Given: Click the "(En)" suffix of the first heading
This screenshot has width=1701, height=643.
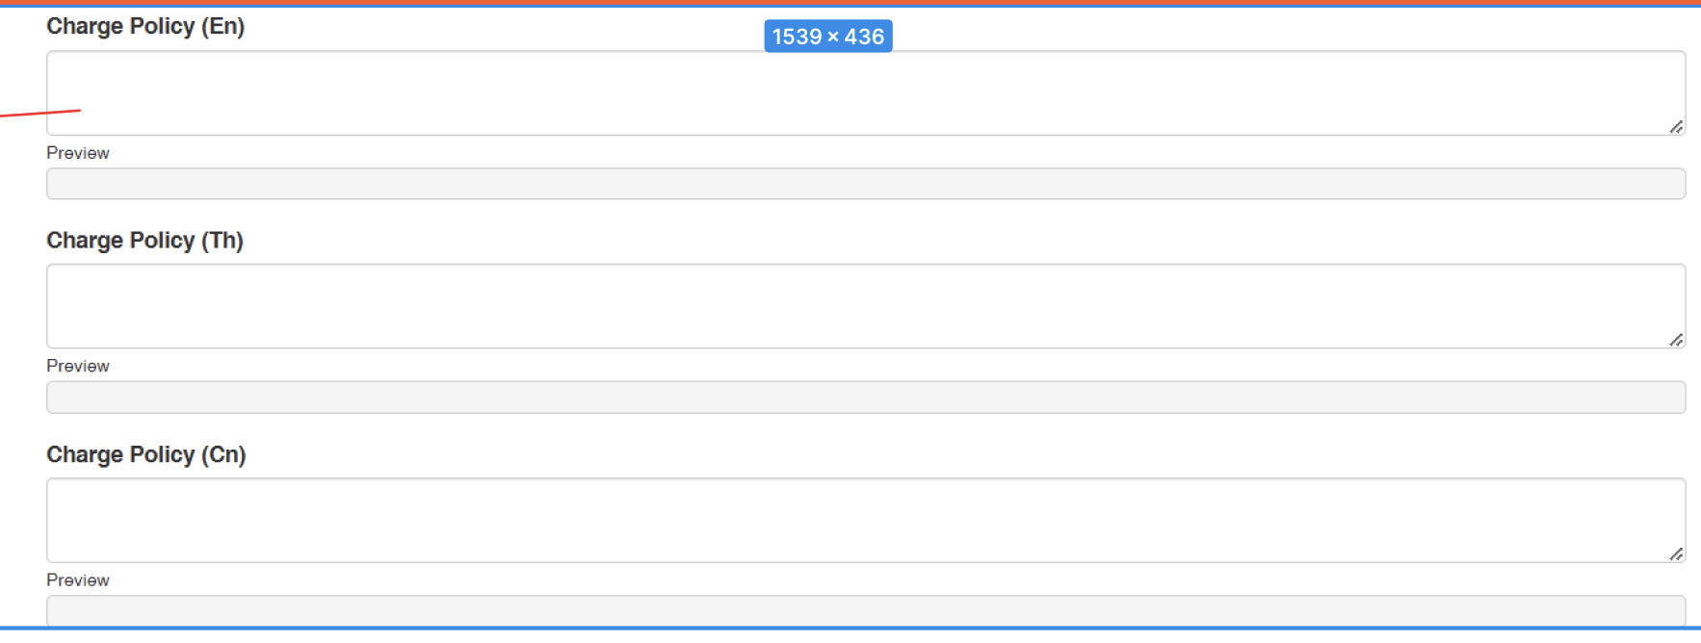Looking at the screenshot, I should tap(222, 26).
